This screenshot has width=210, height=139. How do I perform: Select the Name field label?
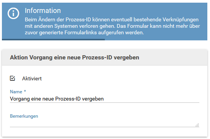[x=16, y=92]
